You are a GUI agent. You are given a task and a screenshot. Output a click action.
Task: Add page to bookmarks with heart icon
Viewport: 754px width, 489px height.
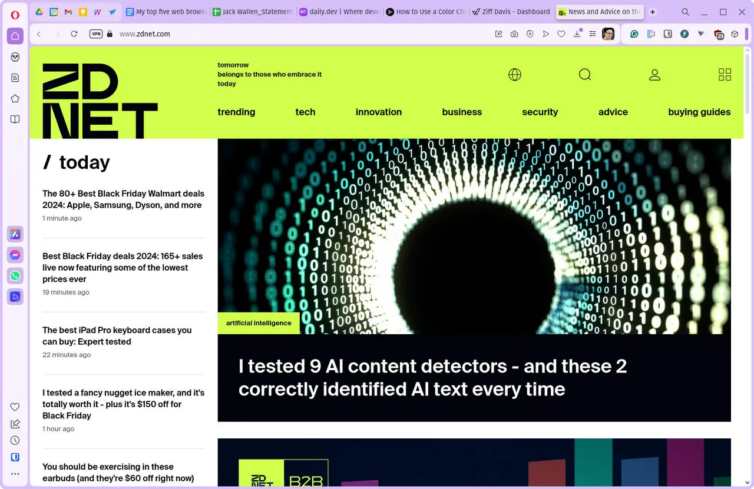click(561, 34)
